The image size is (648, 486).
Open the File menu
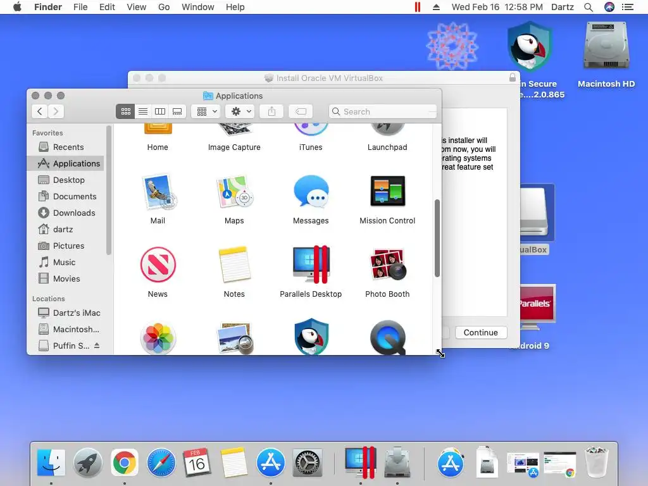coord(80,7)
